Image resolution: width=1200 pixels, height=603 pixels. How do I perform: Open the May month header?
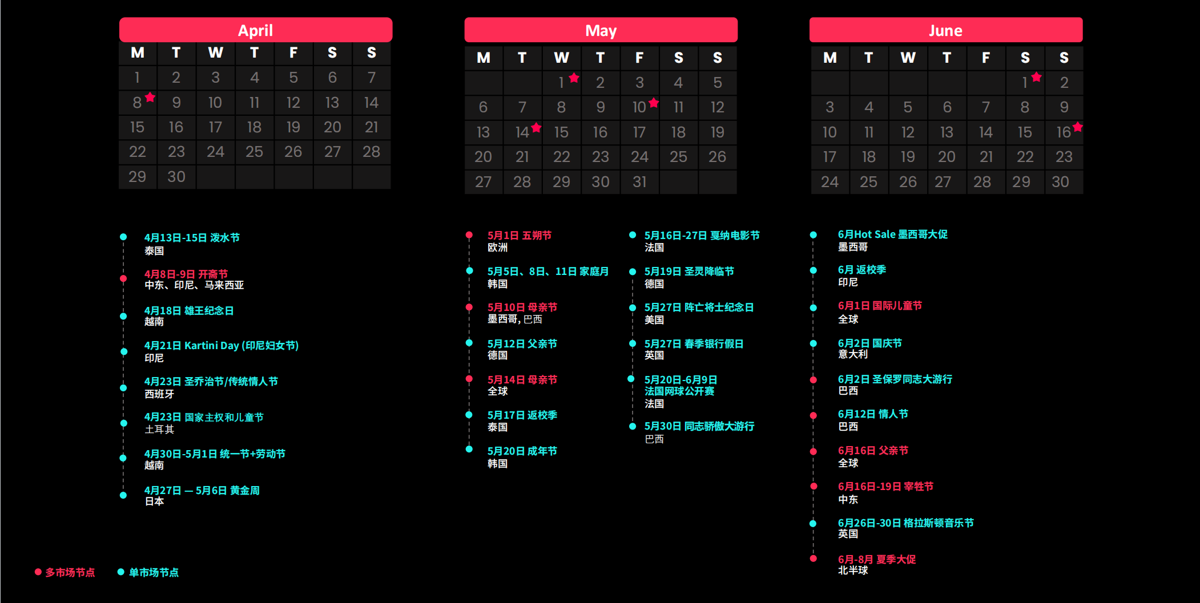(x=601, y=30)
